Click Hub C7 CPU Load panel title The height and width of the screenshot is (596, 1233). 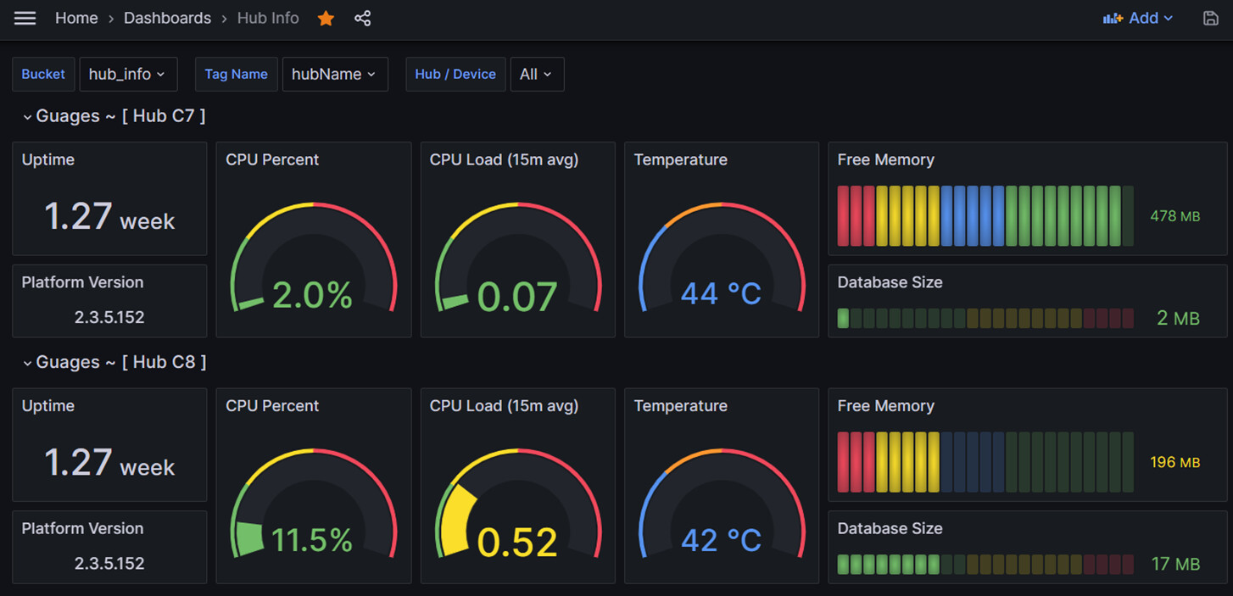click(x=504, y=159)
